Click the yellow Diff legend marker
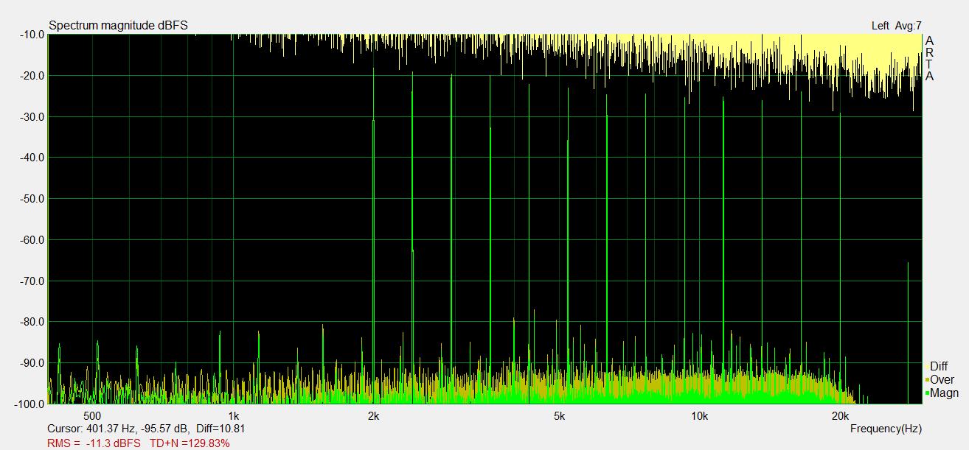This screenshot has height=450, width=969. click(x=927, y=367)
